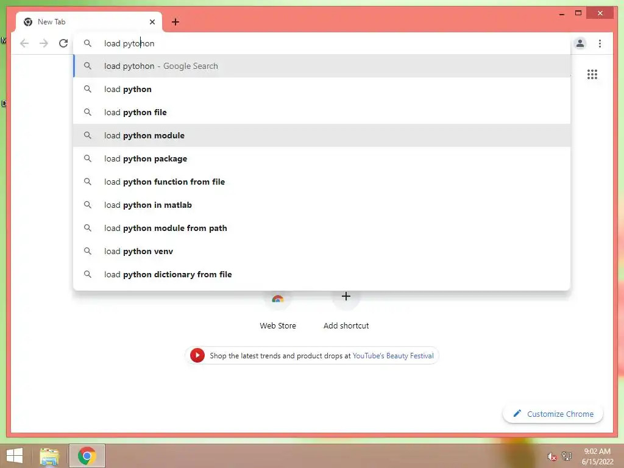The width and height of the screenshot is (624, 468).
Task: Open a new tab with plus button
Action: point(175,22)
